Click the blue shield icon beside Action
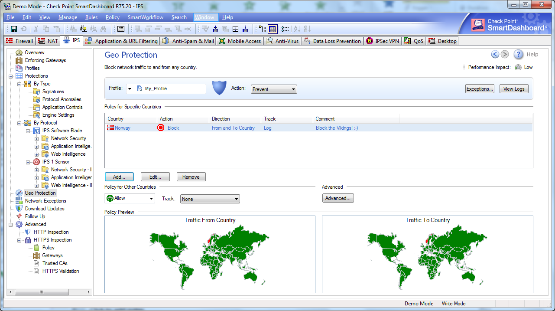This screenshot has height=311, width=555. [219, 88]
